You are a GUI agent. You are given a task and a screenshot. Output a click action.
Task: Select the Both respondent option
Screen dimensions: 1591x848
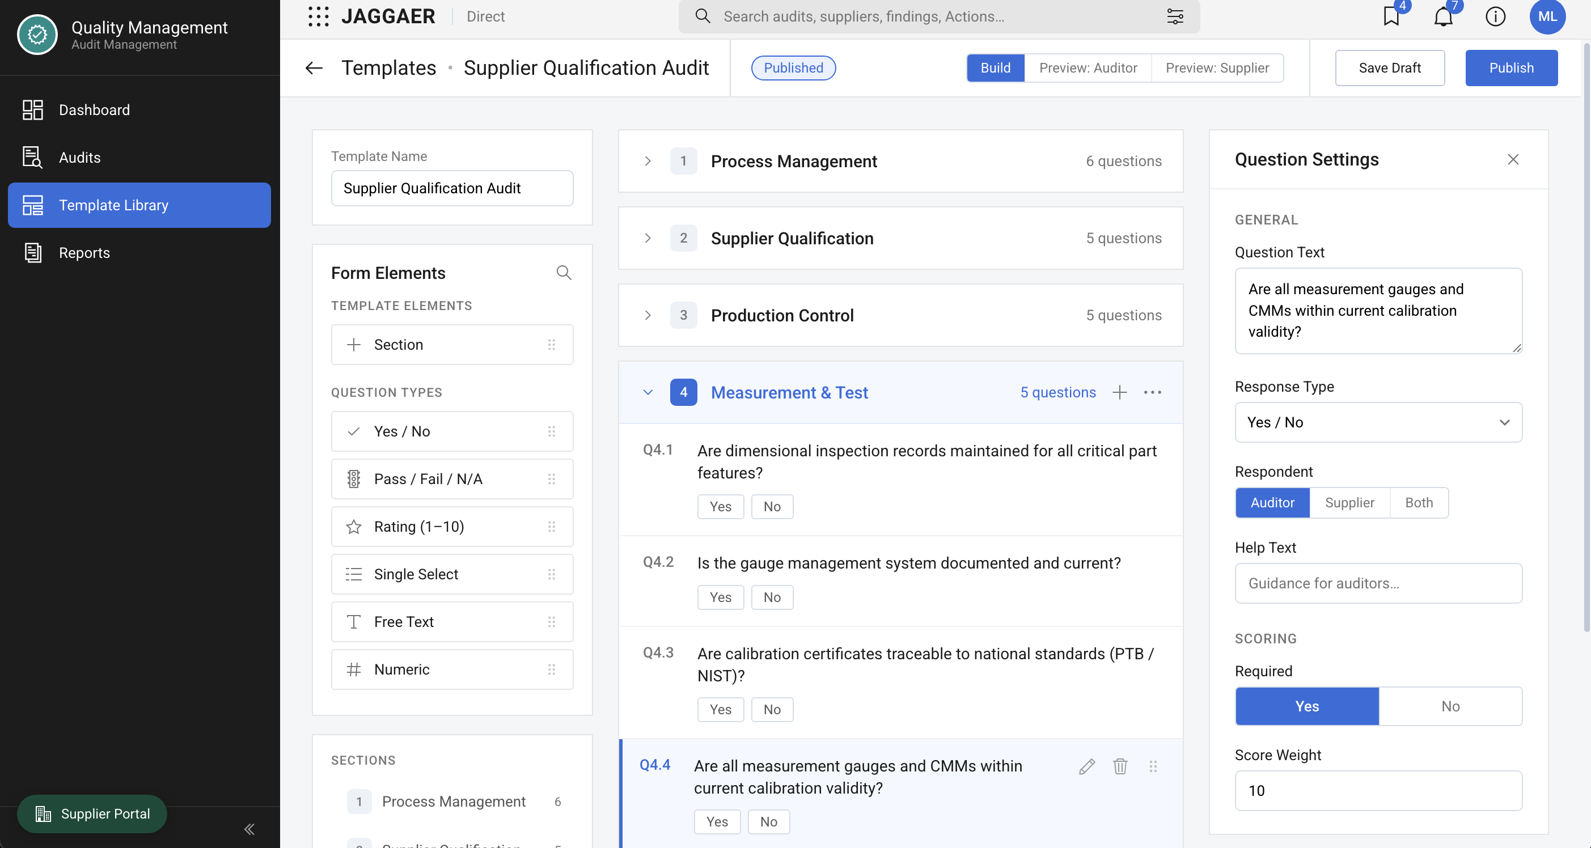[1419, 503]
